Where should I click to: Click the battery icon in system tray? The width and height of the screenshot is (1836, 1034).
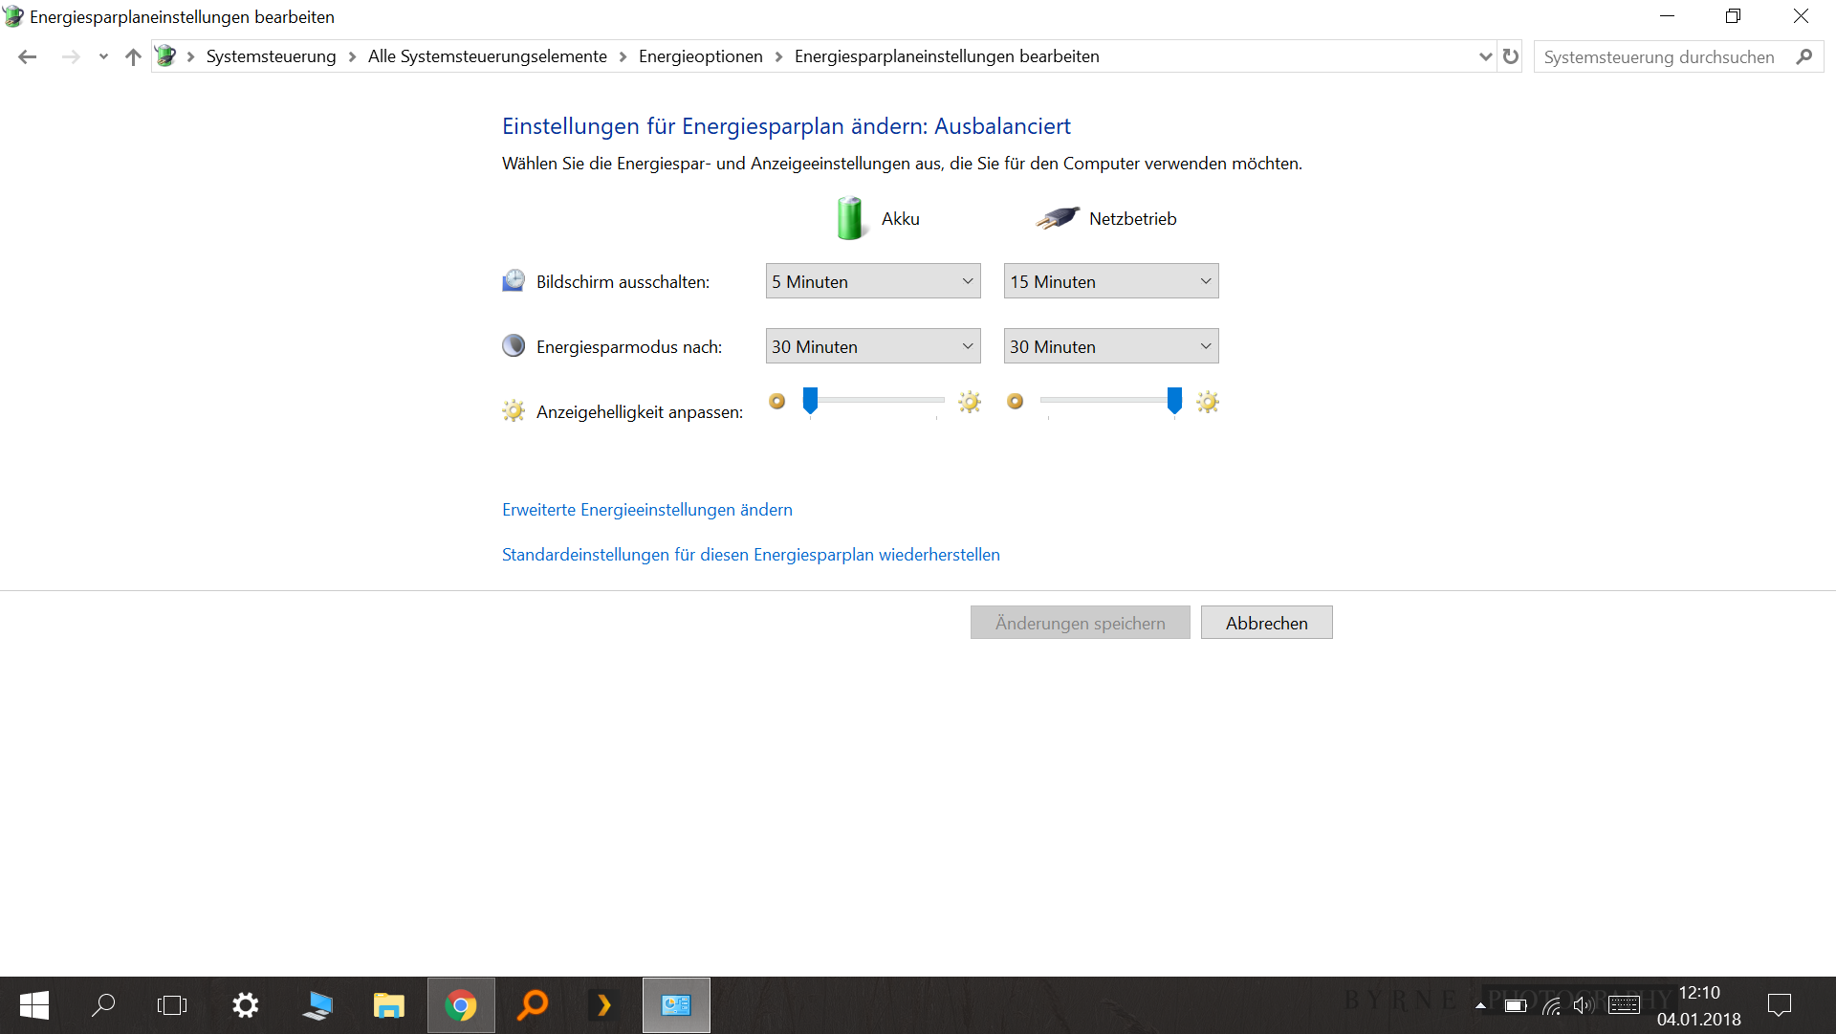pyautogui.click(x=1516, y=1005)
